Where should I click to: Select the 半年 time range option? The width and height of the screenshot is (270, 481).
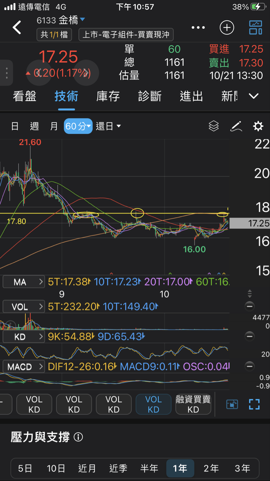(x=149, y=468)
